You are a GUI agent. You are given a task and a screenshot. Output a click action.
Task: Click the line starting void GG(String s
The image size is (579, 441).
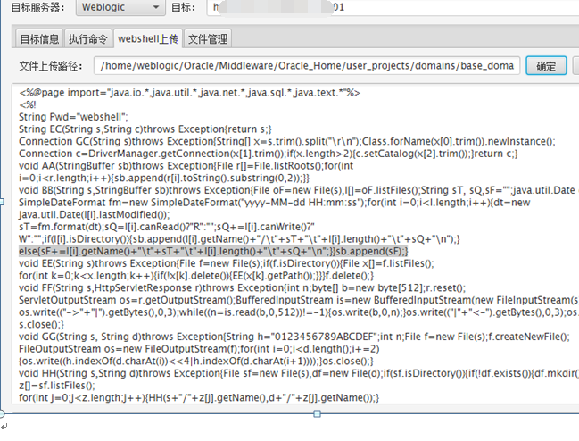pyautogui.click(x=294, y=337)
